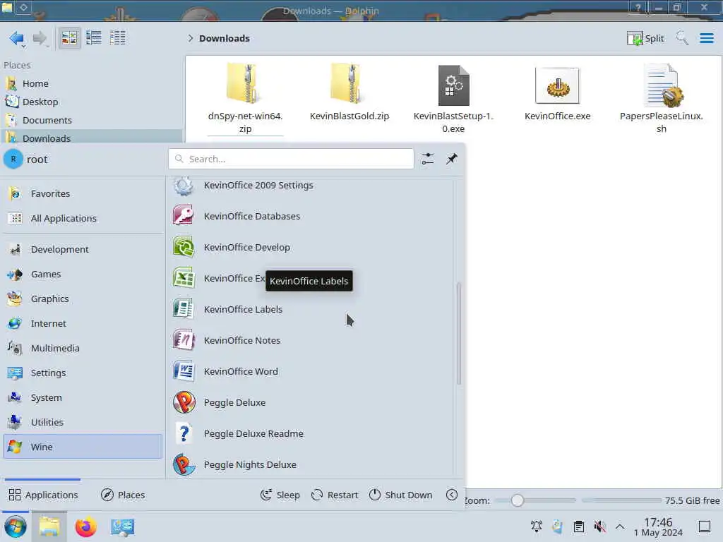Select KevinBlastSetup-1.0.exe file
Viewport: 723px width, 542px height.
tap(453, 97)
